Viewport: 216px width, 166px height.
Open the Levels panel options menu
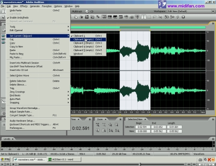213,139
